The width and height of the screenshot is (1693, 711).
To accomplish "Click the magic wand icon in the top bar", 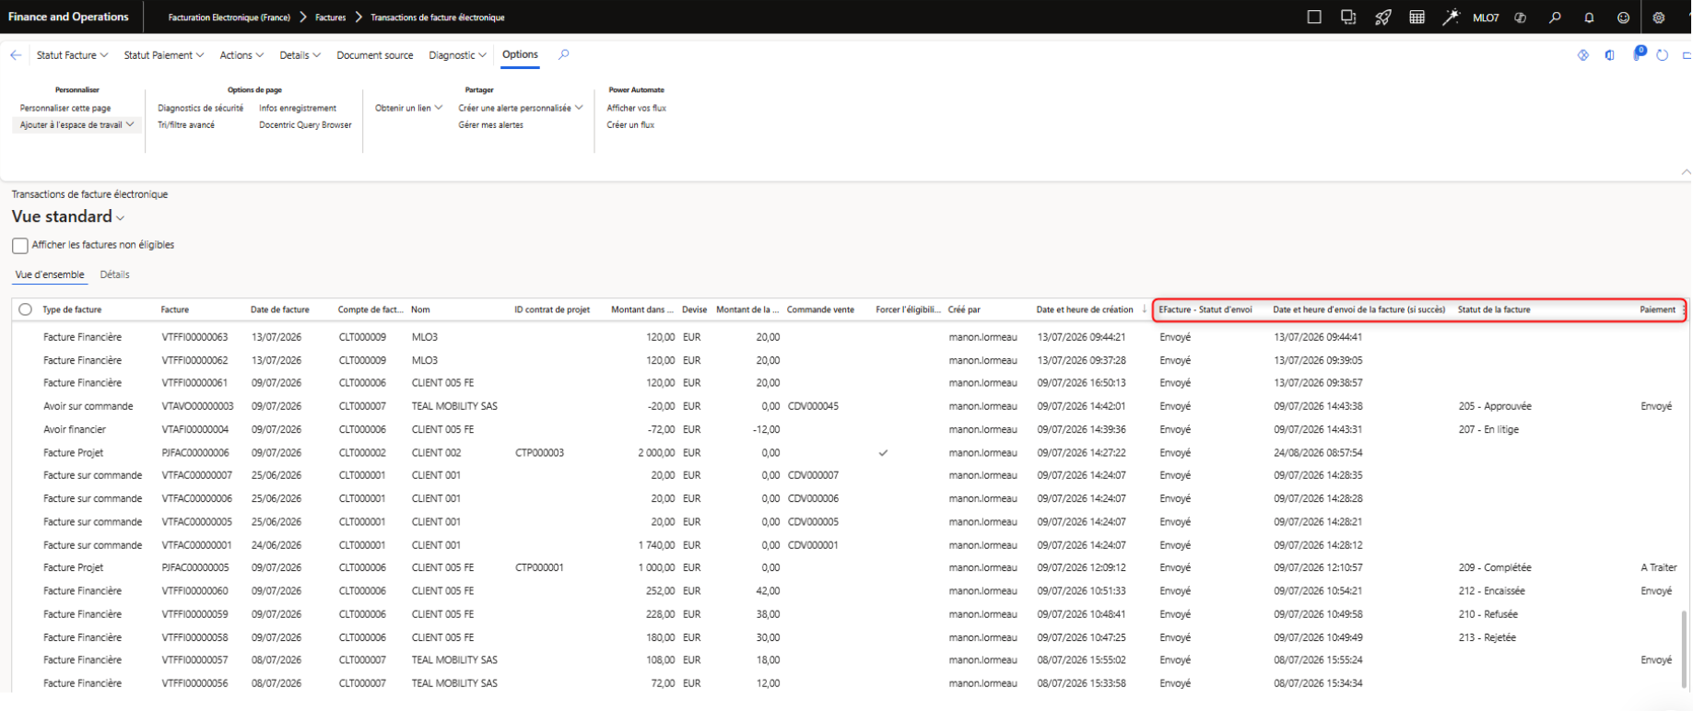I will pyautogui.click(x=1451, y=17).
